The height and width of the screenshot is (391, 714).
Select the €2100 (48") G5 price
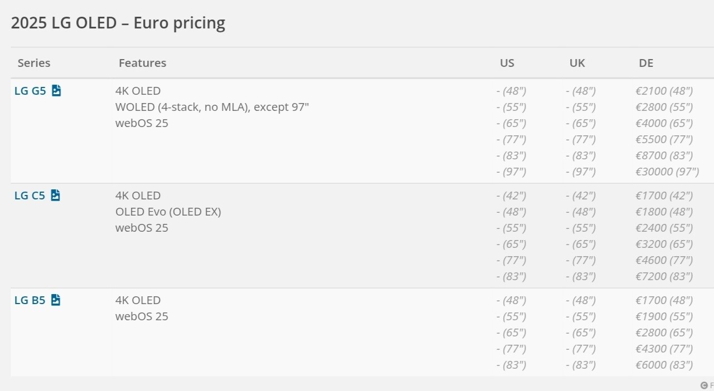click(x=664, y=91)
